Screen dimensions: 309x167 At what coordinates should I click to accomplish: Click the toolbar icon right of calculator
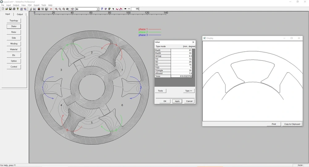point(25,9)
